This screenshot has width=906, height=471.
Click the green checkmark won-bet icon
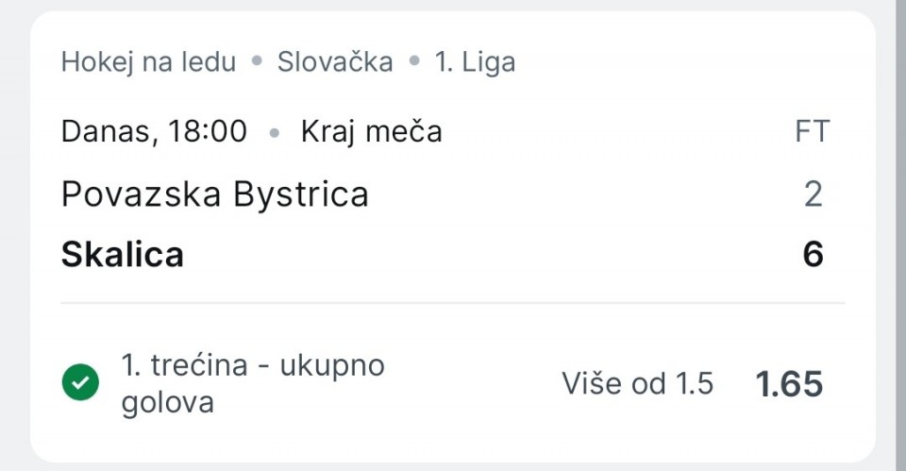point(80,383)
